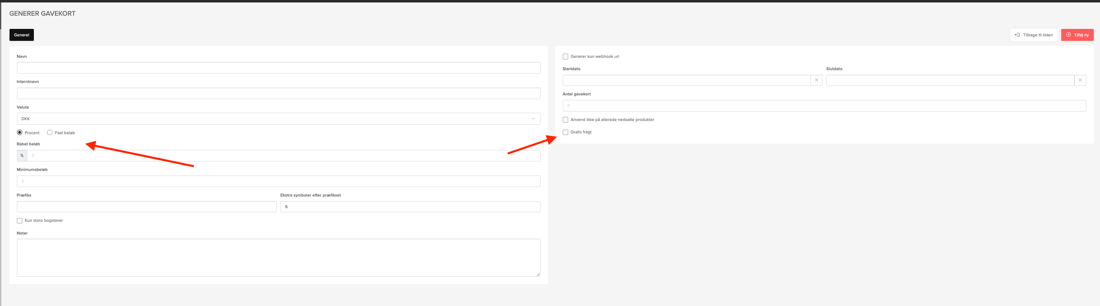Clear the Slutdato field with its X icon
Image resolution: width=1100 pixels, height=306 pixels.
[1080, 80]
